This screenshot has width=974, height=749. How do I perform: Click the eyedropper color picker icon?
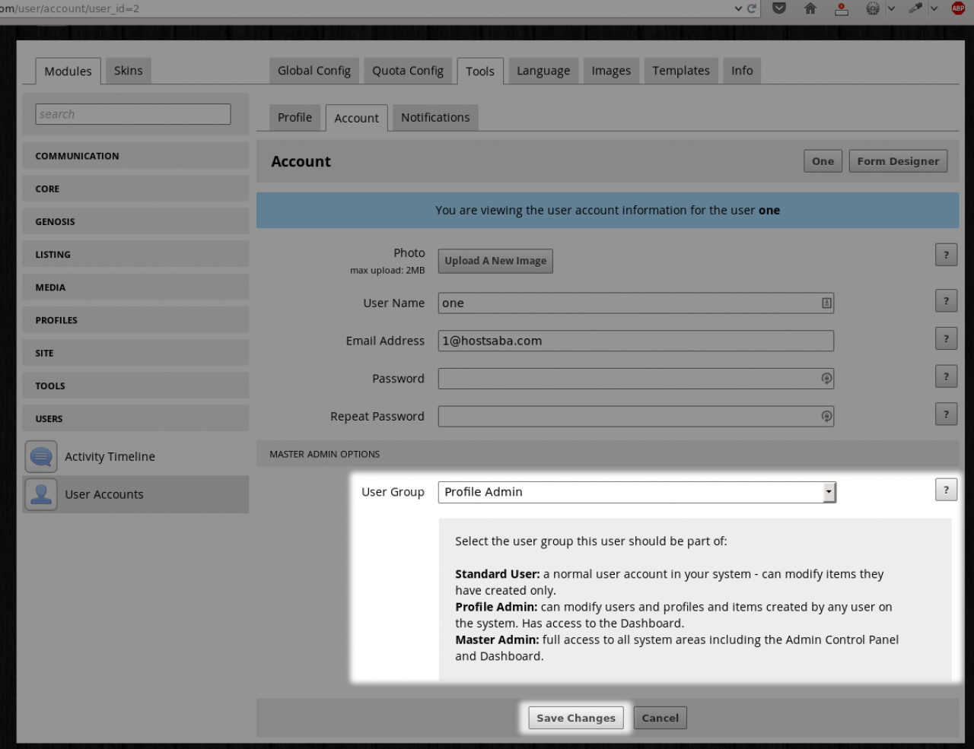[915, 8]
